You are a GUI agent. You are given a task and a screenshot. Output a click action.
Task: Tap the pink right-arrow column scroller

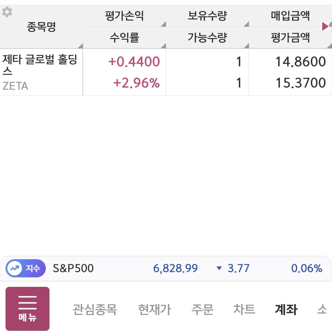pyautogui.click(x=325, y=26)
